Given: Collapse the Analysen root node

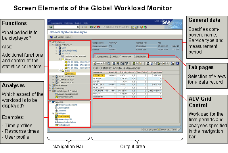Looking at the screenshot, I should click(50, 102).
